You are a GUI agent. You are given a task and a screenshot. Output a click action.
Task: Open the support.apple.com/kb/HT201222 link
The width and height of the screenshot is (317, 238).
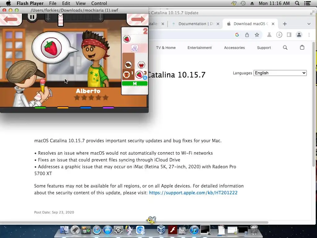pyautogui.click(x=193, y=193)
